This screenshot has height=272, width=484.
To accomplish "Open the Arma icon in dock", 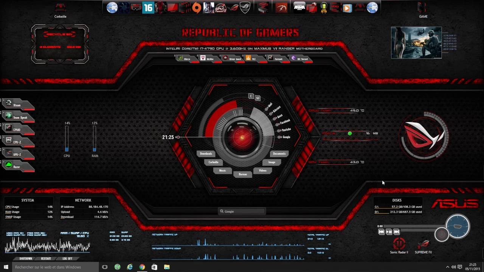I will click(x=300, y=8).
